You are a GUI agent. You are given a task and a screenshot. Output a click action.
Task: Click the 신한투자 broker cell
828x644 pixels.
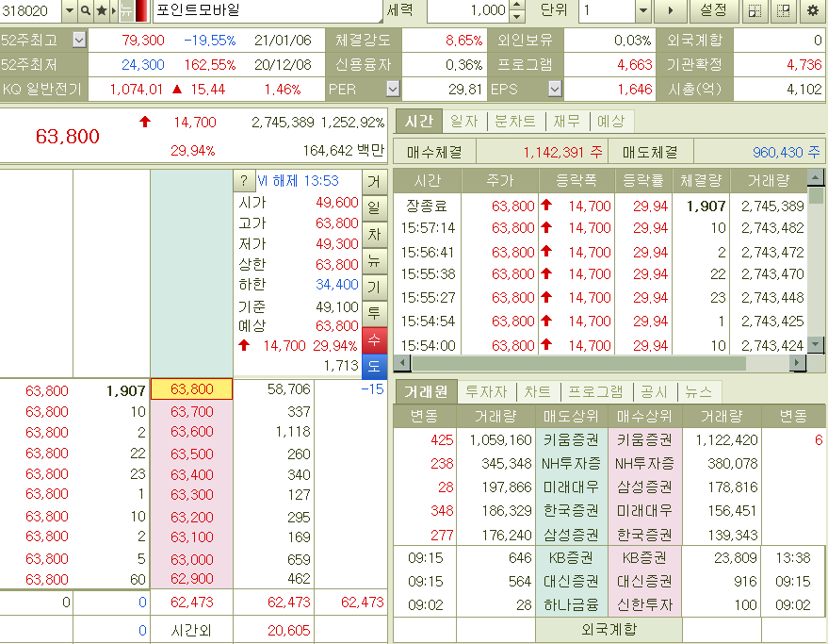[644, 605]
